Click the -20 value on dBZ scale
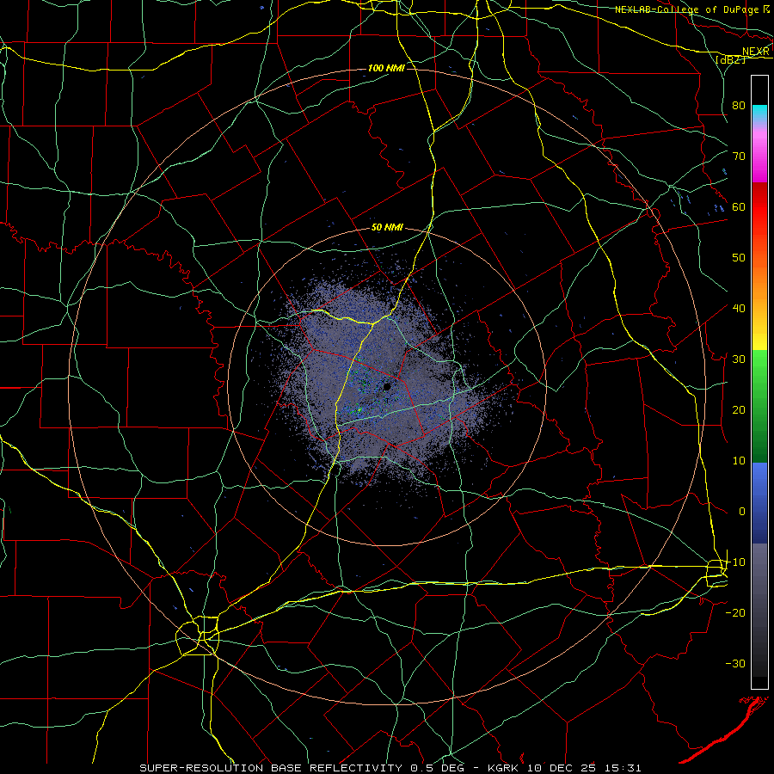The height and width of the screenshot is (774, 774). pos(735,612)
